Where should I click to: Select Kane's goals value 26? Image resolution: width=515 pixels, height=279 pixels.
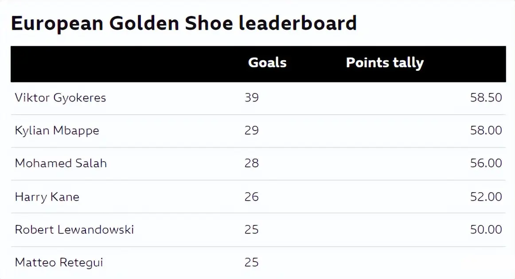coord(252,197)
